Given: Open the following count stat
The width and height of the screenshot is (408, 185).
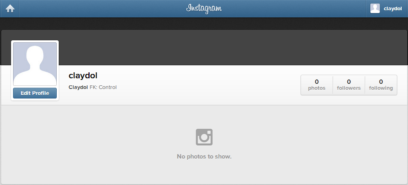Looking at the screenshot, I should pyautogui.click(x=381, y=85).
